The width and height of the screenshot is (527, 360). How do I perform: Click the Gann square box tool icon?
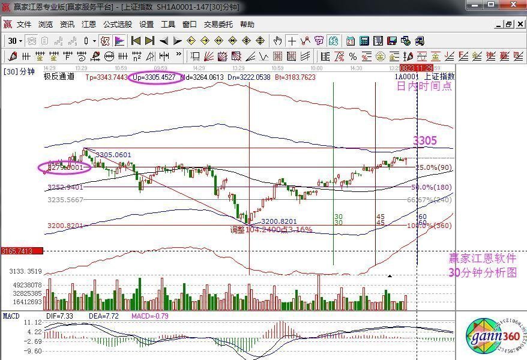click(x=222, y=56)
